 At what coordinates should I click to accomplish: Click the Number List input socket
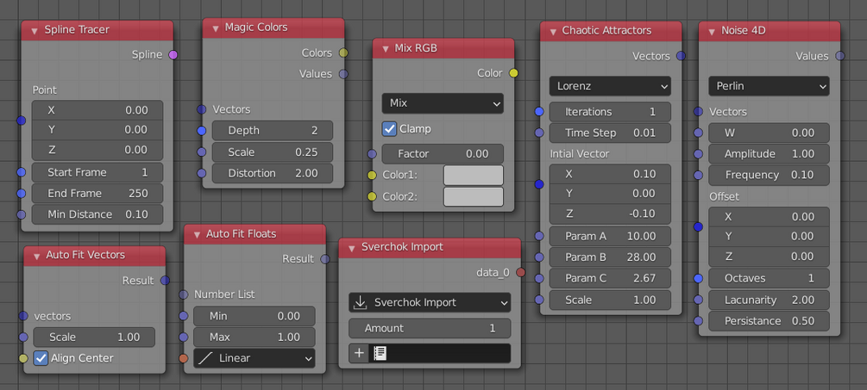[184, 294]
